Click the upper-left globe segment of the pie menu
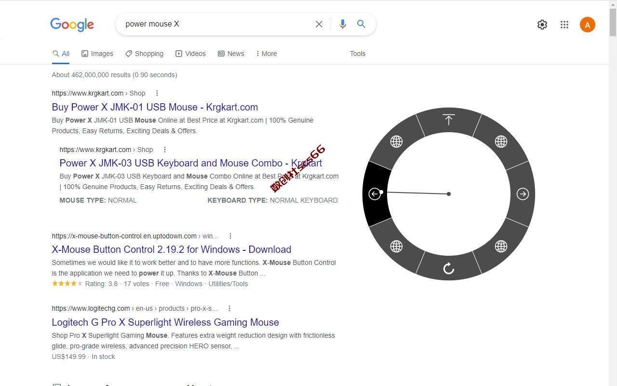Image resolution: width=617 pixels, height=386 pixels. click(x=396, y=141)
